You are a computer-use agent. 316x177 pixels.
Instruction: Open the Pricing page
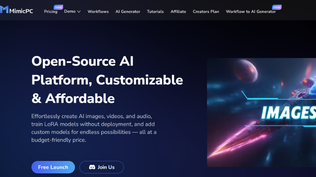[51, 12]
